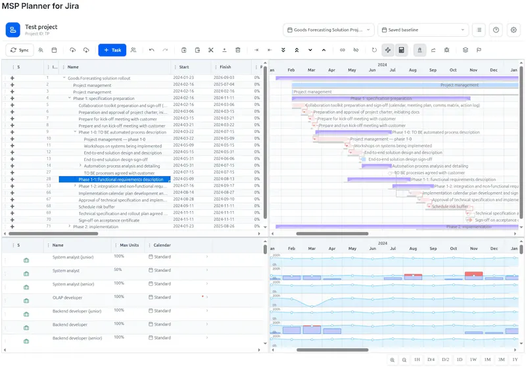Click the Sync button
The height and width of the screenshot is (367, 526).
tap(20, 50)
